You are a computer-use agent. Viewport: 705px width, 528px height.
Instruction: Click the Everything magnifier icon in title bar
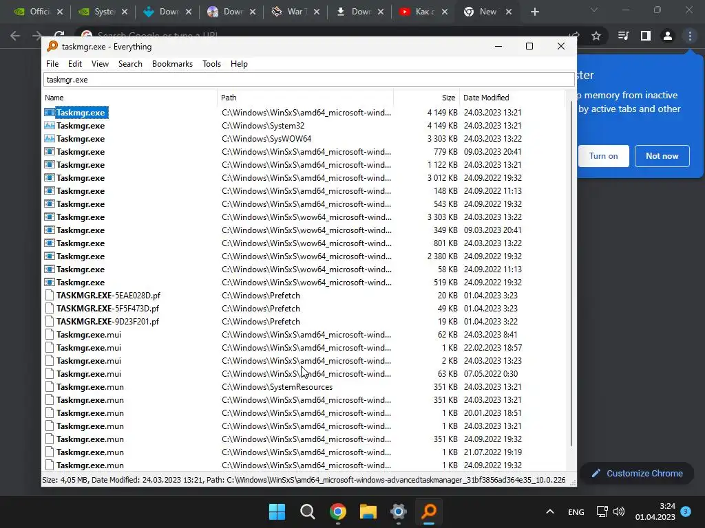[52, 46]
